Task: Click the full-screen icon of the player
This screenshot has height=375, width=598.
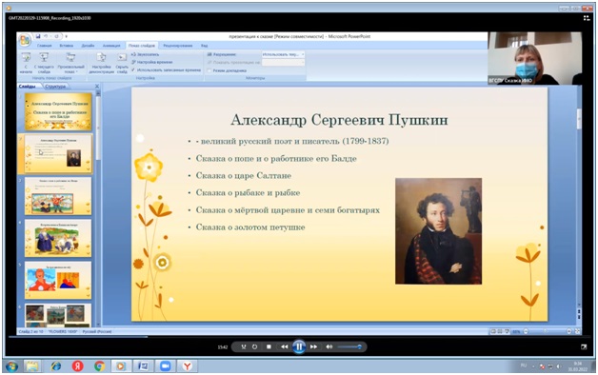Action: coord(584,346)
